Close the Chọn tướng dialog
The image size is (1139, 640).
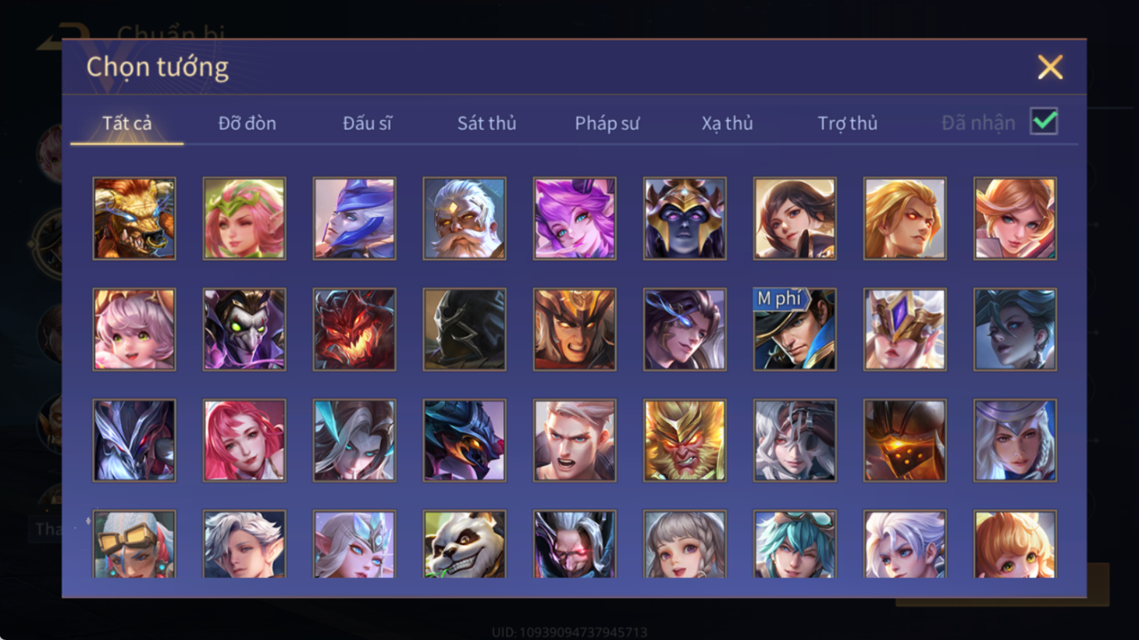click(x=1050, y=67)
